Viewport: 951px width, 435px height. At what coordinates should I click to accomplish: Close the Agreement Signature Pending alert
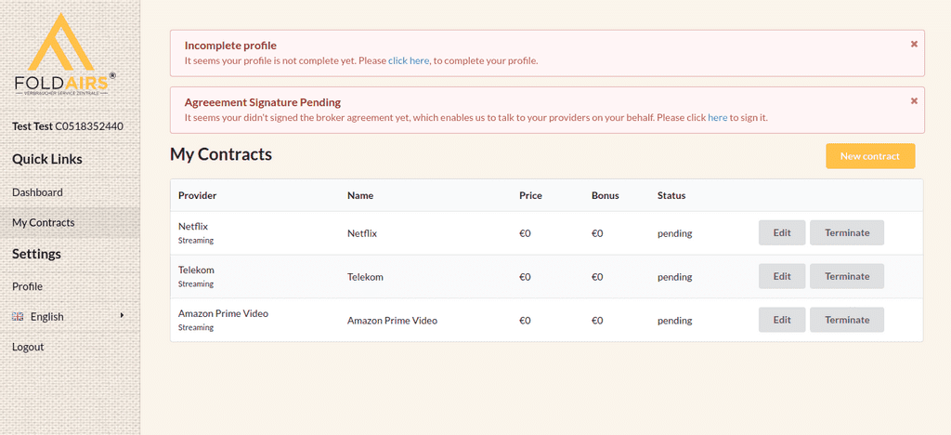pos(914,100)
